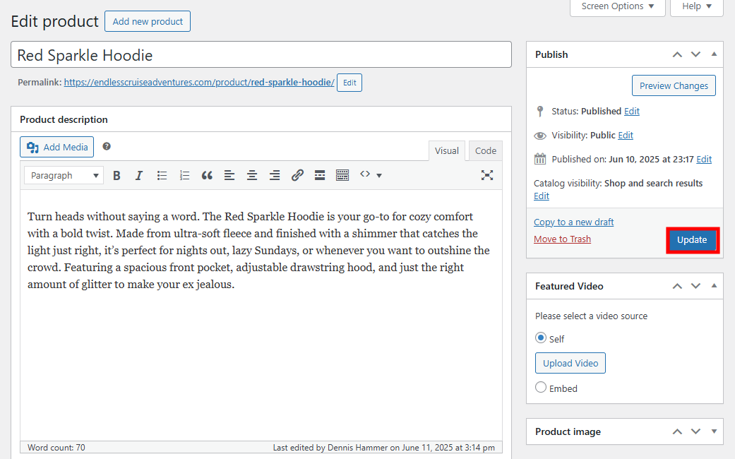Screen dimensions: 735x459
Task: Collapse the Featured Video panel
Action: pos(714,285)
